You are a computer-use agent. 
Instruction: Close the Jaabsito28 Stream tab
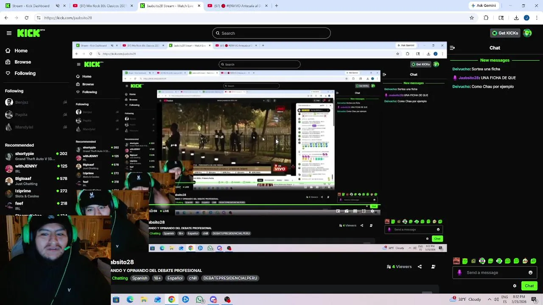pos(199,6)
